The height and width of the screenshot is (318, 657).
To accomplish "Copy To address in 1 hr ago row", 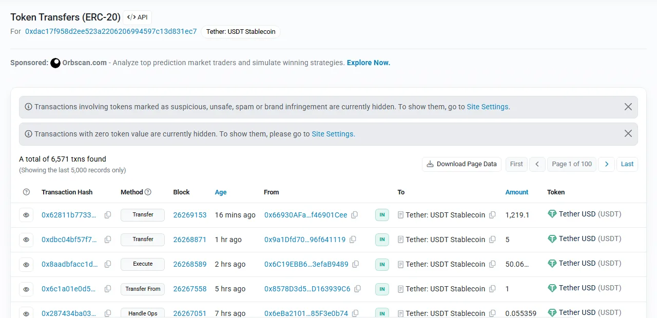I will click(492, 240).
